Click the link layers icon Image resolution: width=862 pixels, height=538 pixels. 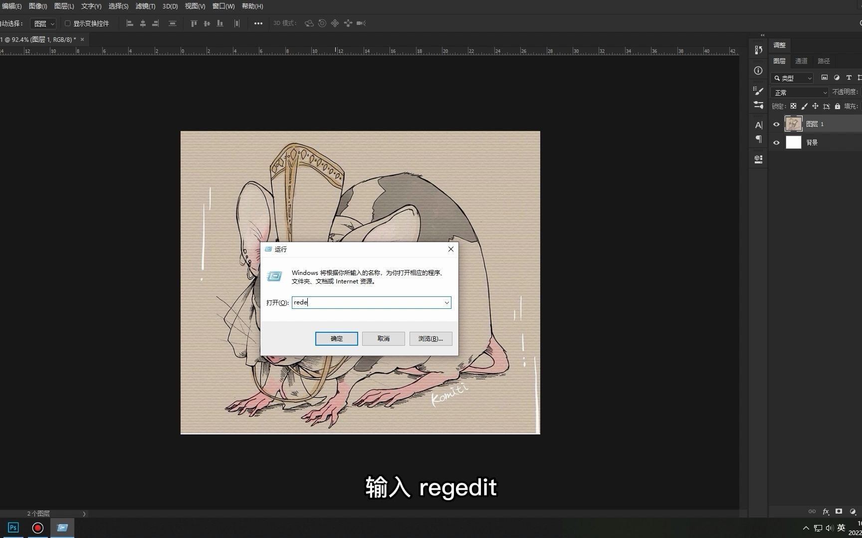[x=812, y=512]
